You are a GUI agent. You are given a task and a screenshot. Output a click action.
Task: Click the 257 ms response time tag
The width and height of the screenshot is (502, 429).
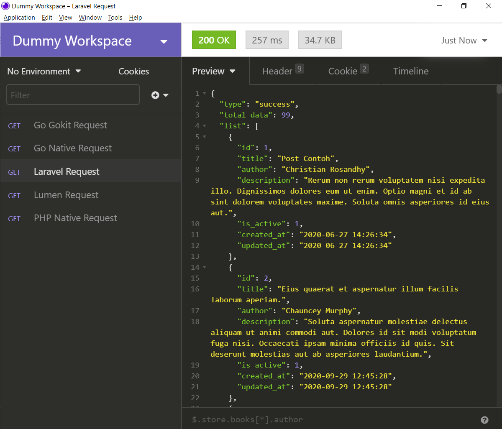pyautogui.click(x=267, y=40)
